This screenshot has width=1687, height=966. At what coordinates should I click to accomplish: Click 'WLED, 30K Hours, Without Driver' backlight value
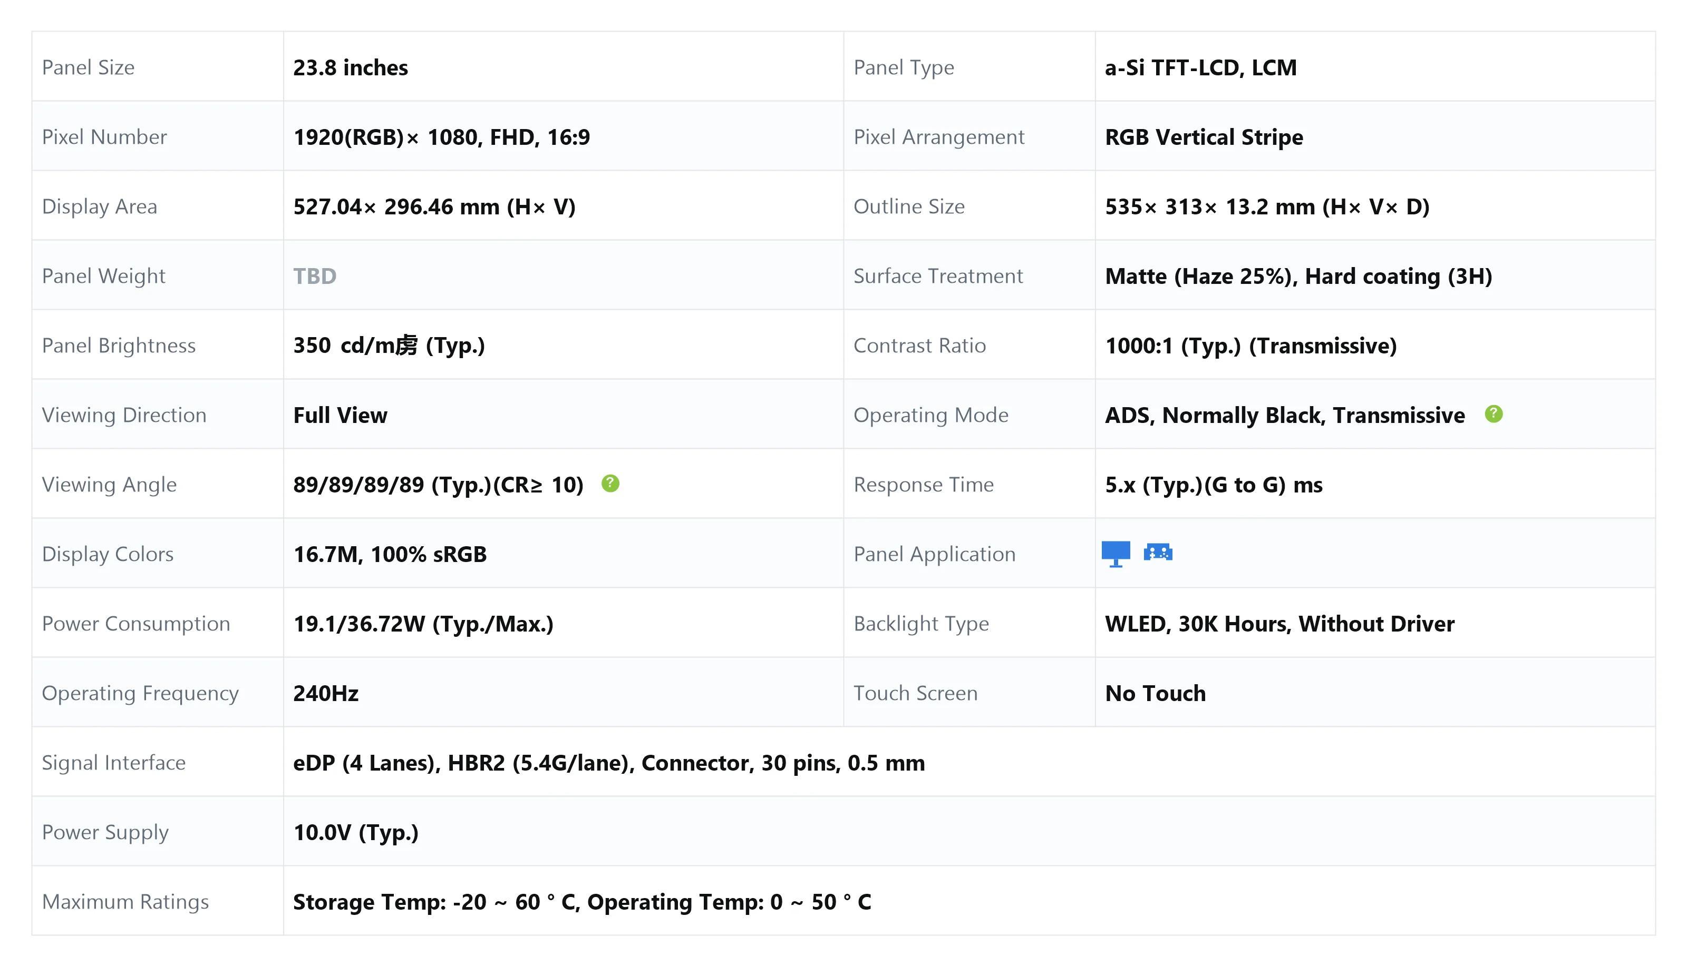(1279, 624)
